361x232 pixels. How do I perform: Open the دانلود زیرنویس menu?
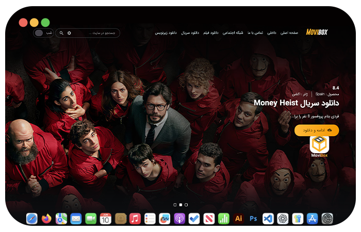point(166,32)
